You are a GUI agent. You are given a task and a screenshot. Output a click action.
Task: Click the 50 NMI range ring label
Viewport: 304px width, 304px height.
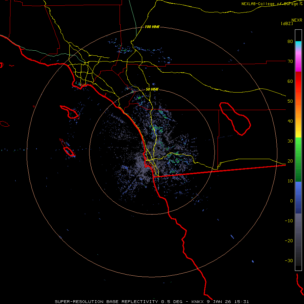coord(152,89)
